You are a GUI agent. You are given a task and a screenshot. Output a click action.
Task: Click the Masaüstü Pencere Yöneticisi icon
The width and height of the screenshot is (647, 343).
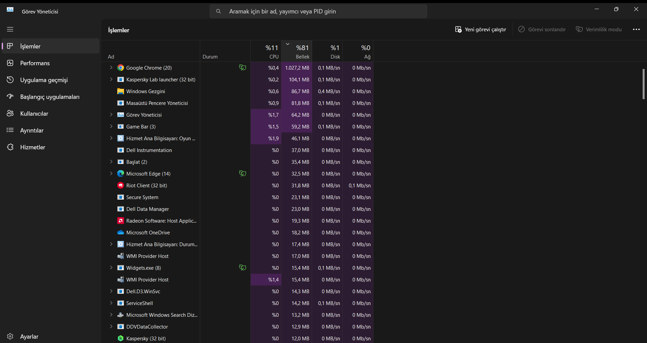click(x=121, y=103)
